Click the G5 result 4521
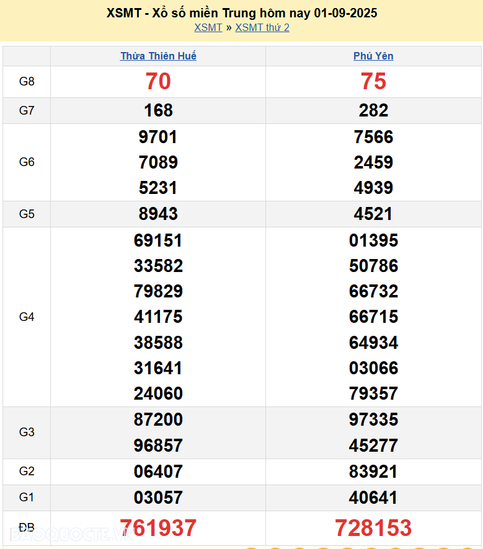Viewport: 483px width, 549px height. (x=373, y=214)
